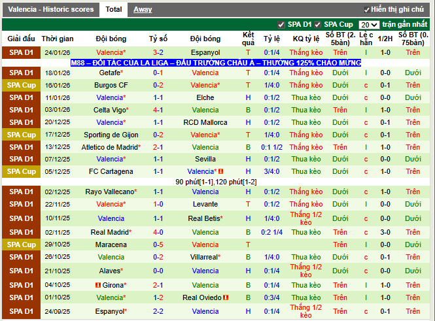Image resolution: width=435 pixels, height=321 pixels.
Task: Select the Celta Vigo team name
Action: 111,110
